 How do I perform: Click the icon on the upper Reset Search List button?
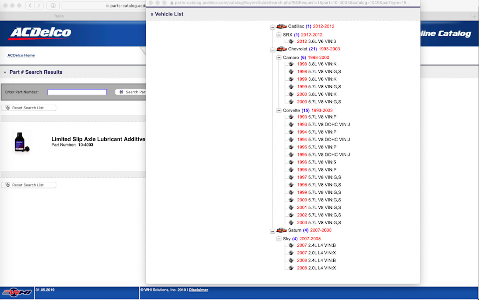coord(8,108)
